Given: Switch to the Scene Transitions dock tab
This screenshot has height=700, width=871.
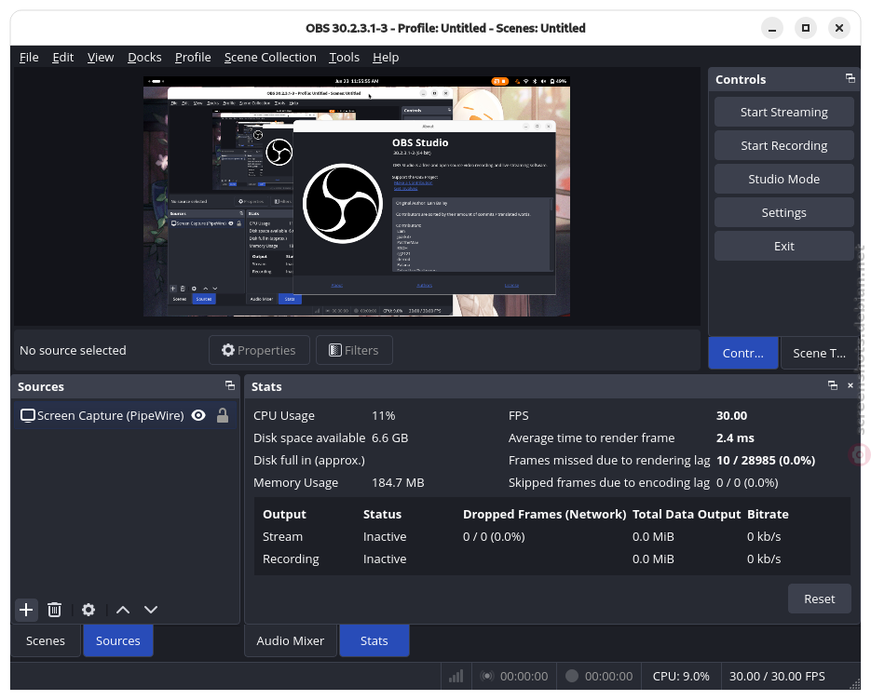Looking at the screenshot, I should pos(819,353).
